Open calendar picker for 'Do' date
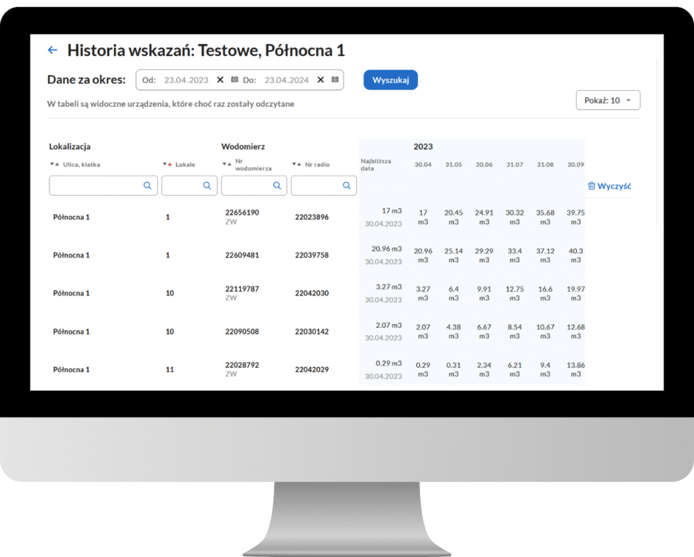 coord(335,80)
